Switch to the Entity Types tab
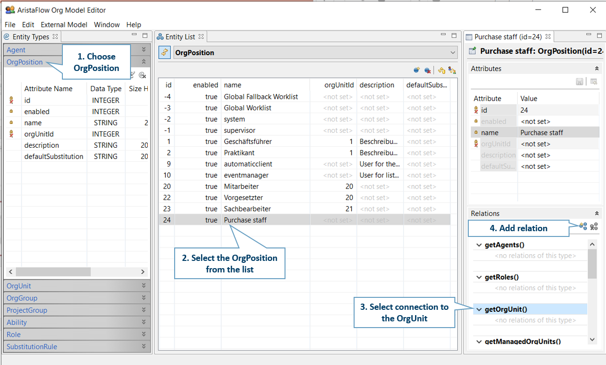This screenshot has height=365, width=606. tap(31, 36)
